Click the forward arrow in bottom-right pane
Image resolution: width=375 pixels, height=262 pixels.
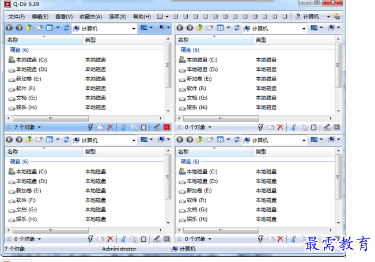point(190,139)
